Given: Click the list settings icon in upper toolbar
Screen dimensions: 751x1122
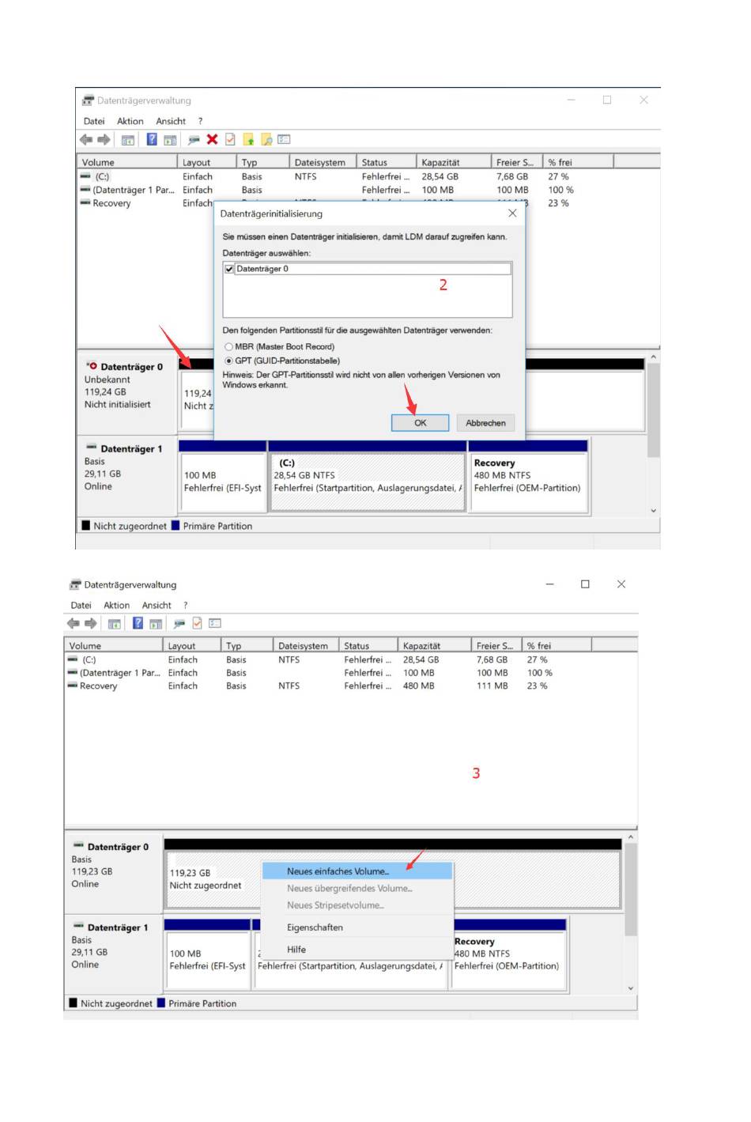Looking at the screenshot, I should [x=284, y=140].
